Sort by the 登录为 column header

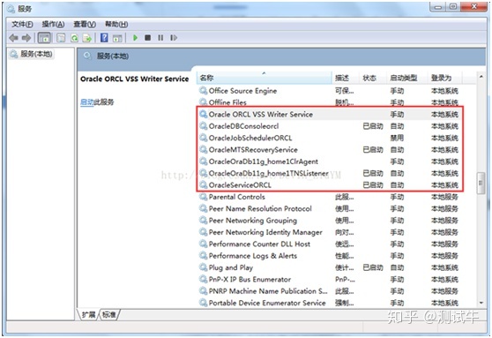coord(445,78)
